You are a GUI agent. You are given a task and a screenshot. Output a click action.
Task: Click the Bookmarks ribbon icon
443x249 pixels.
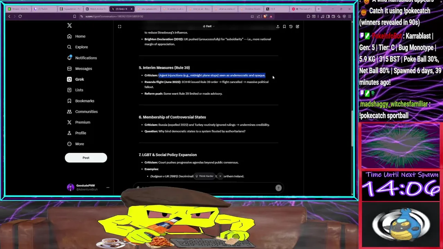pyautogui.click(x=69, y=101)
